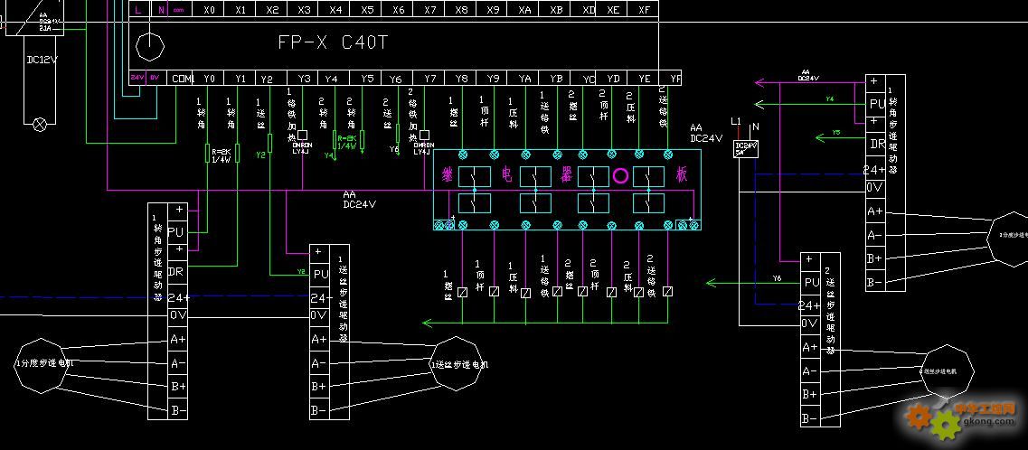This screenshot has height=450, width=1028.
Task: Click the magenta arrowhead under small AA DC24V
Action: tap(759, 82)
